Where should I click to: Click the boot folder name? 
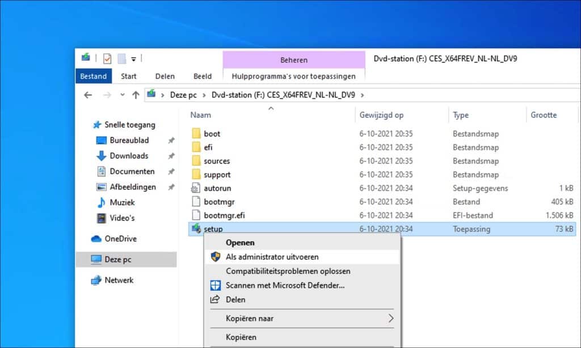click(212, 134)
